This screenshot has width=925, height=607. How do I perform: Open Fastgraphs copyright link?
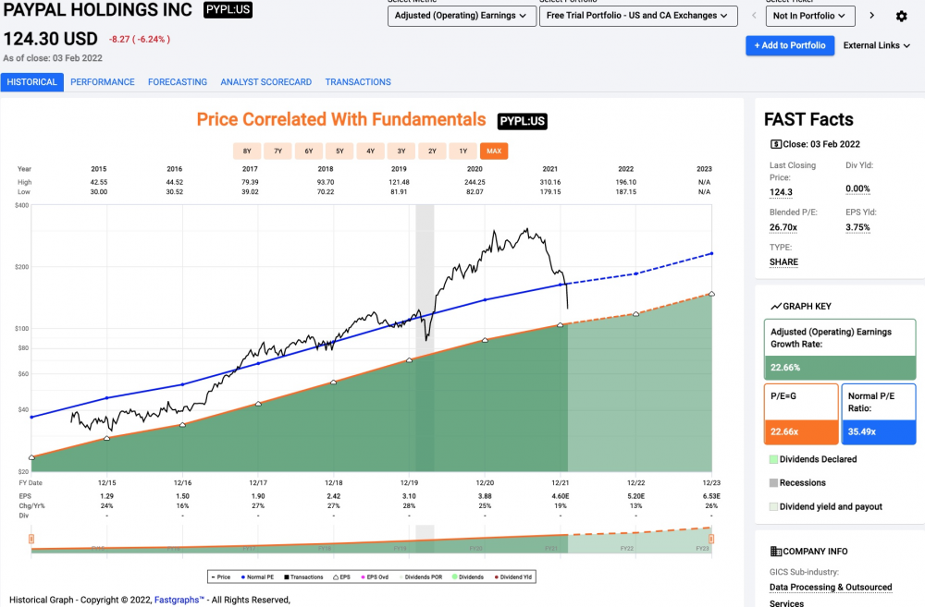click(179, 600)
